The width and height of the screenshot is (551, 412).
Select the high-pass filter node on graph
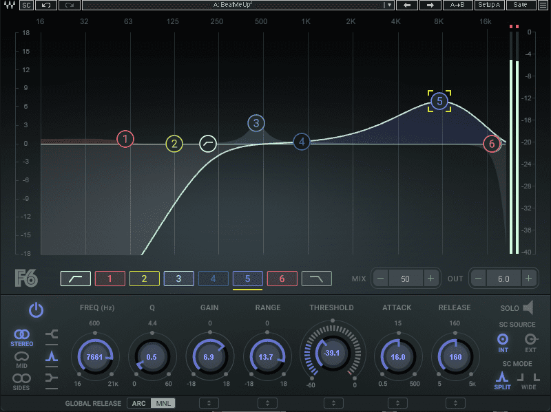[x=208, y=144]
